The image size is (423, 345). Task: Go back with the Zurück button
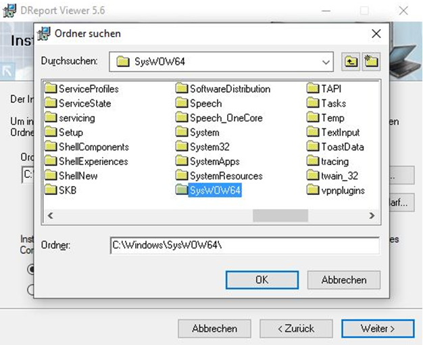coord(296,329)
